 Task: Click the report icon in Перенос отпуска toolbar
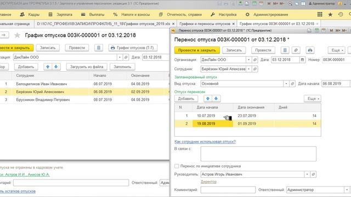click(285, 50)
